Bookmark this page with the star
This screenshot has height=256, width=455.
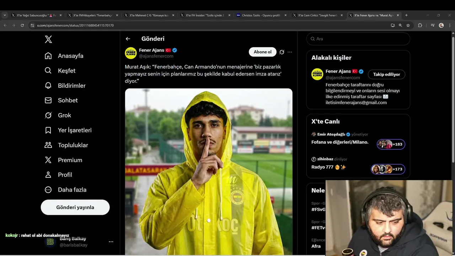click(x=408, y=25)
